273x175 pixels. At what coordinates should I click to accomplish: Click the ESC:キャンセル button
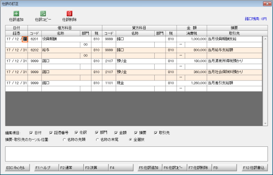[17, 168]
